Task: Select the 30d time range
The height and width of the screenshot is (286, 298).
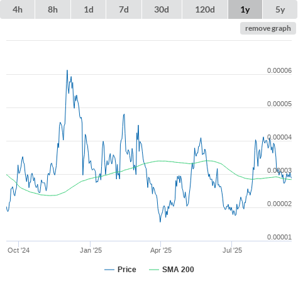Action: pos(162,9)
